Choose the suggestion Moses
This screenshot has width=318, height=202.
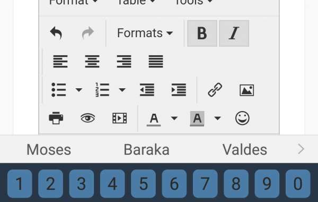coord(49,149)
